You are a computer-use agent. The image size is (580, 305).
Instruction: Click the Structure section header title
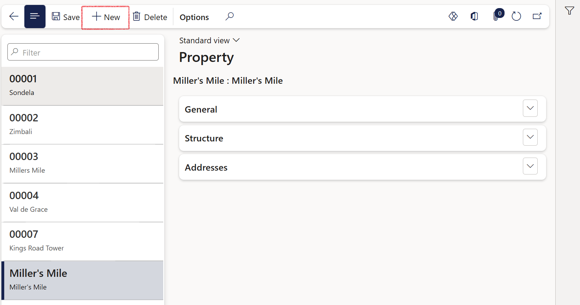[204, 138]
